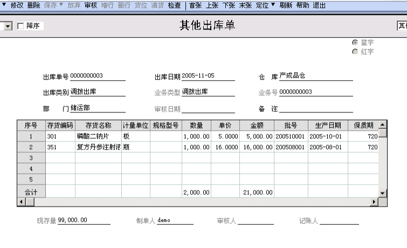The image size is (407, 248).
Task: Toggle the 降序 checkbox
Action: (20, 26)
